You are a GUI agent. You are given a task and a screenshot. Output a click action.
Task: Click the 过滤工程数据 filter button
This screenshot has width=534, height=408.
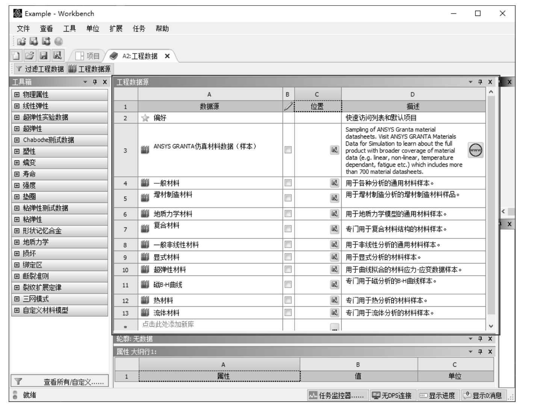tap(40, 69)
